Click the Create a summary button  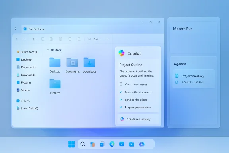click(x=138, y=119)
